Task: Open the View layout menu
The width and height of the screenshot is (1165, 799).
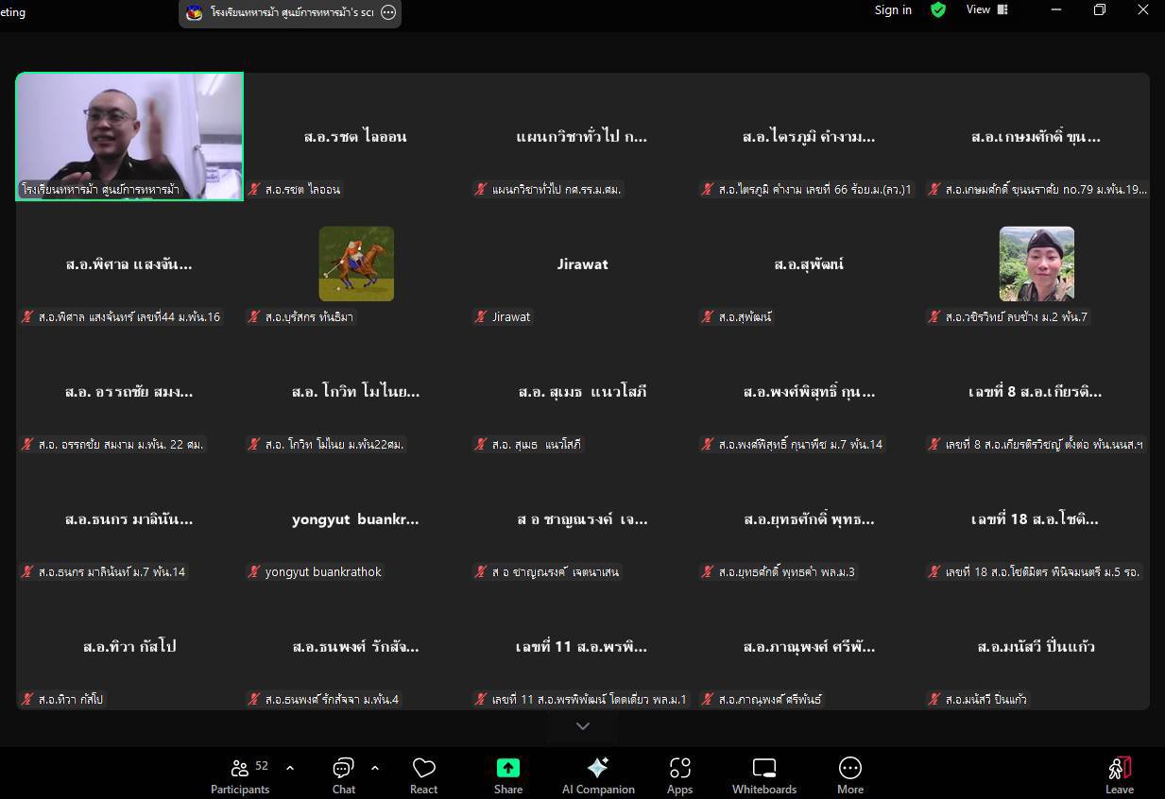Action: [x=987, y=9]
